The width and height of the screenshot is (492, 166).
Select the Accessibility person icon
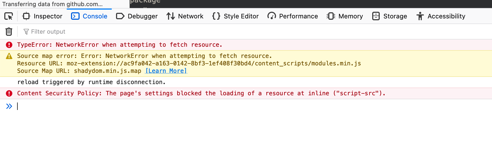click(x=420, y=16)
